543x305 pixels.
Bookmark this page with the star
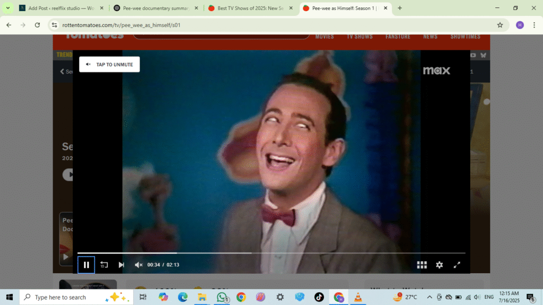(500, 25)
